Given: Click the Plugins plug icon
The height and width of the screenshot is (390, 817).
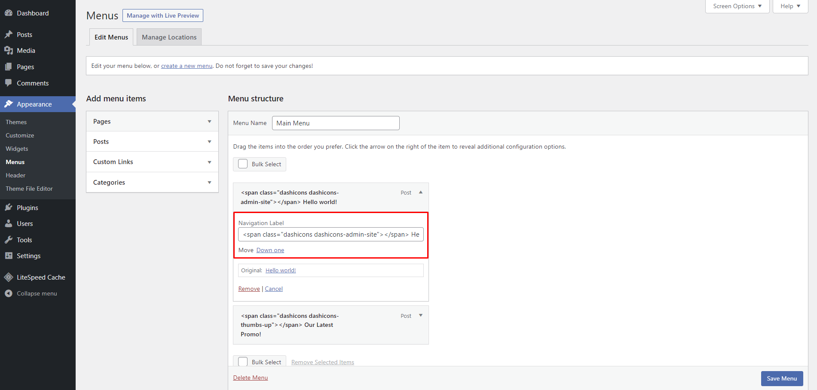Looking at the screenshot, I should click(x=9, y=207).
